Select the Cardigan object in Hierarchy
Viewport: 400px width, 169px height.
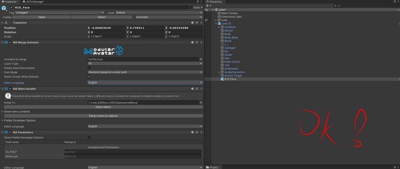click(230, 48)
